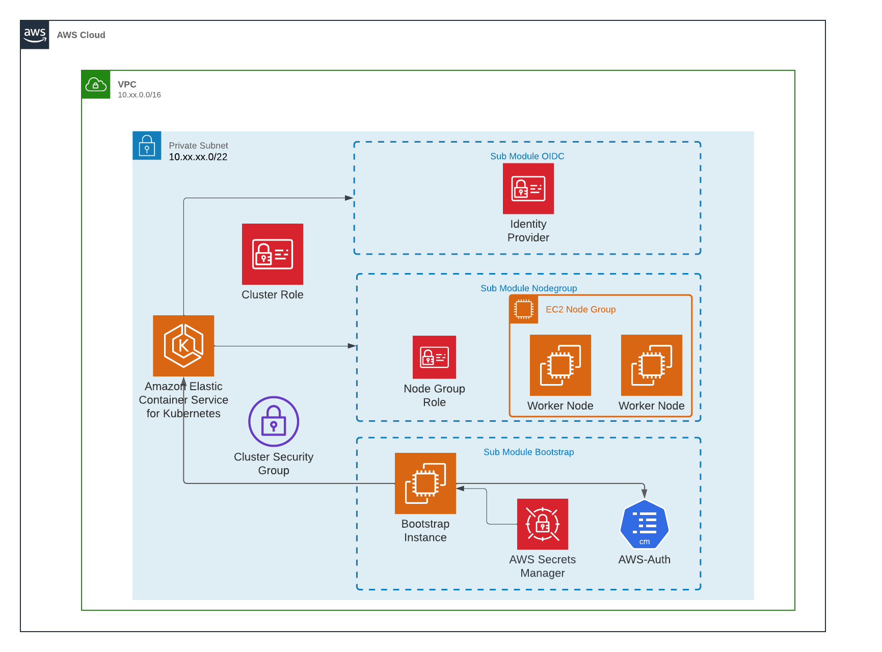Click the 10.xx.0.0/16 CIDR text
This screenshot has width=882, height=652.
point(139,95)
